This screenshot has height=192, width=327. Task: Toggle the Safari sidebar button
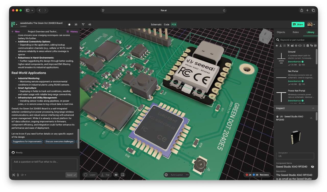pos(28,10)
